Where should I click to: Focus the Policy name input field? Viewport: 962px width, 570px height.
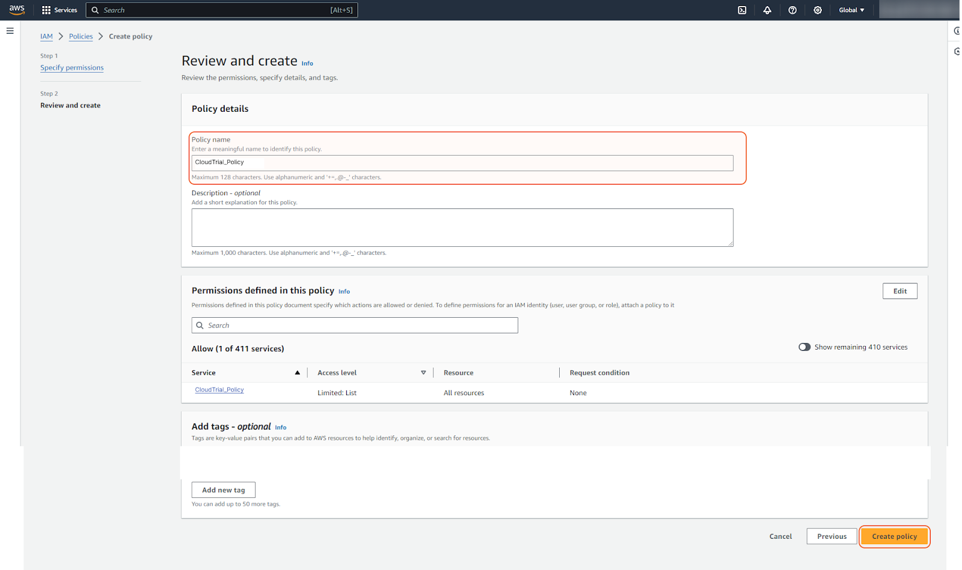[462, 163]
